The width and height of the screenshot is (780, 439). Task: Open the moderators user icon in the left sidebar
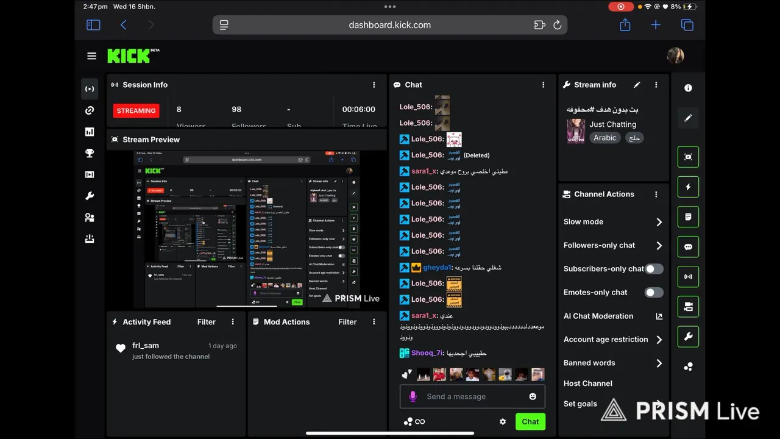point(90,217)
